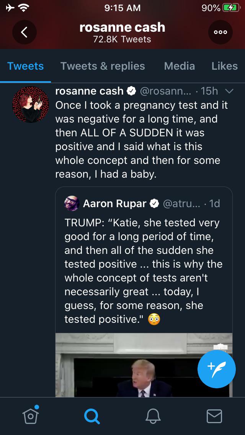Image resolution: width=245 pixels, height=435 pixels.
Task: Go to the Home feed icon
Action: tap(31, 415)
